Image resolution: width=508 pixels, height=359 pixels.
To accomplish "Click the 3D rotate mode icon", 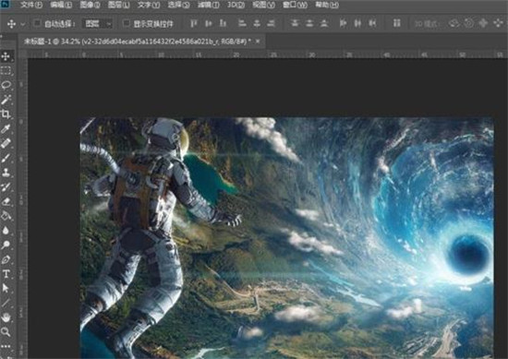I will 454,23.
